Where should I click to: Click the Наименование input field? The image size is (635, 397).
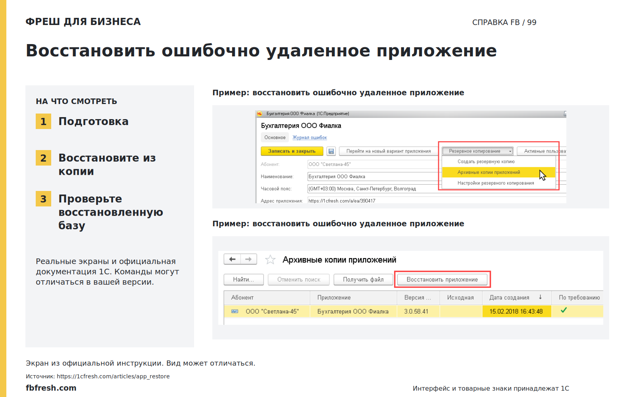(373, 176)
